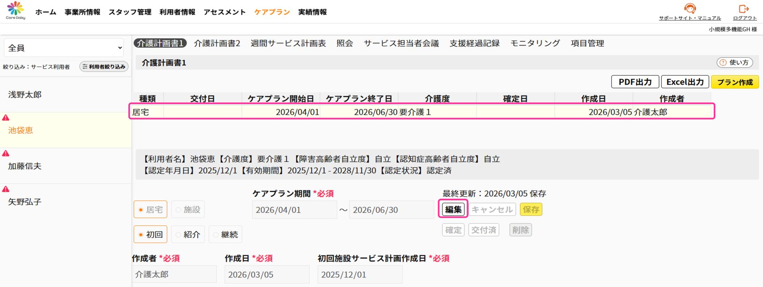Click the PDF出力 button
The height and width of the screenshot is (287, 763).
[x=635, y=82]
